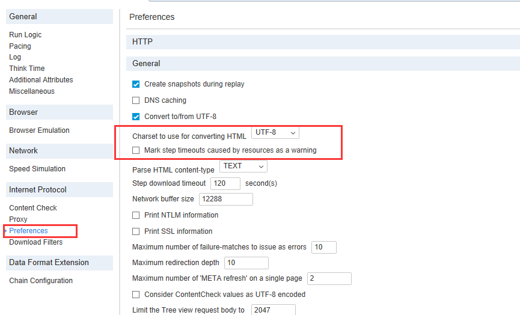
Task: Check Print SSL information
Action: pos(136,231)
